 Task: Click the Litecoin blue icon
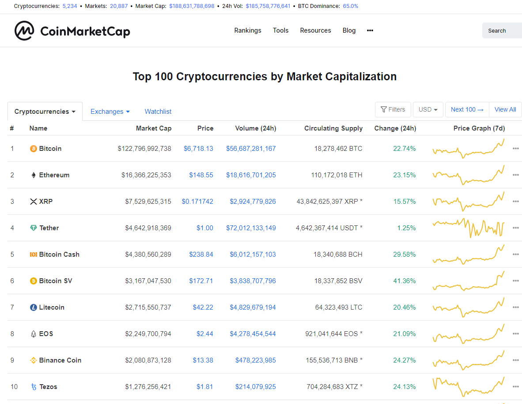[x=33, y=307]
